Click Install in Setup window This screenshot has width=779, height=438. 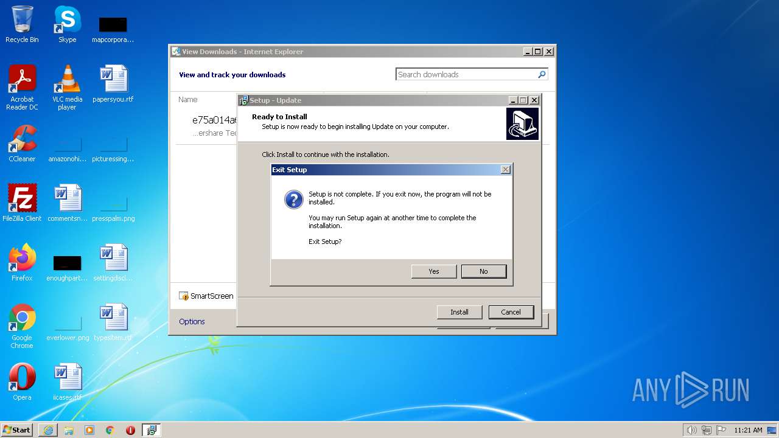(x=459, y=312)
